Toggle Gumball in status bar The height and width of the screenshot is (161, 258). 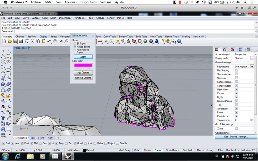pos(187,150)
